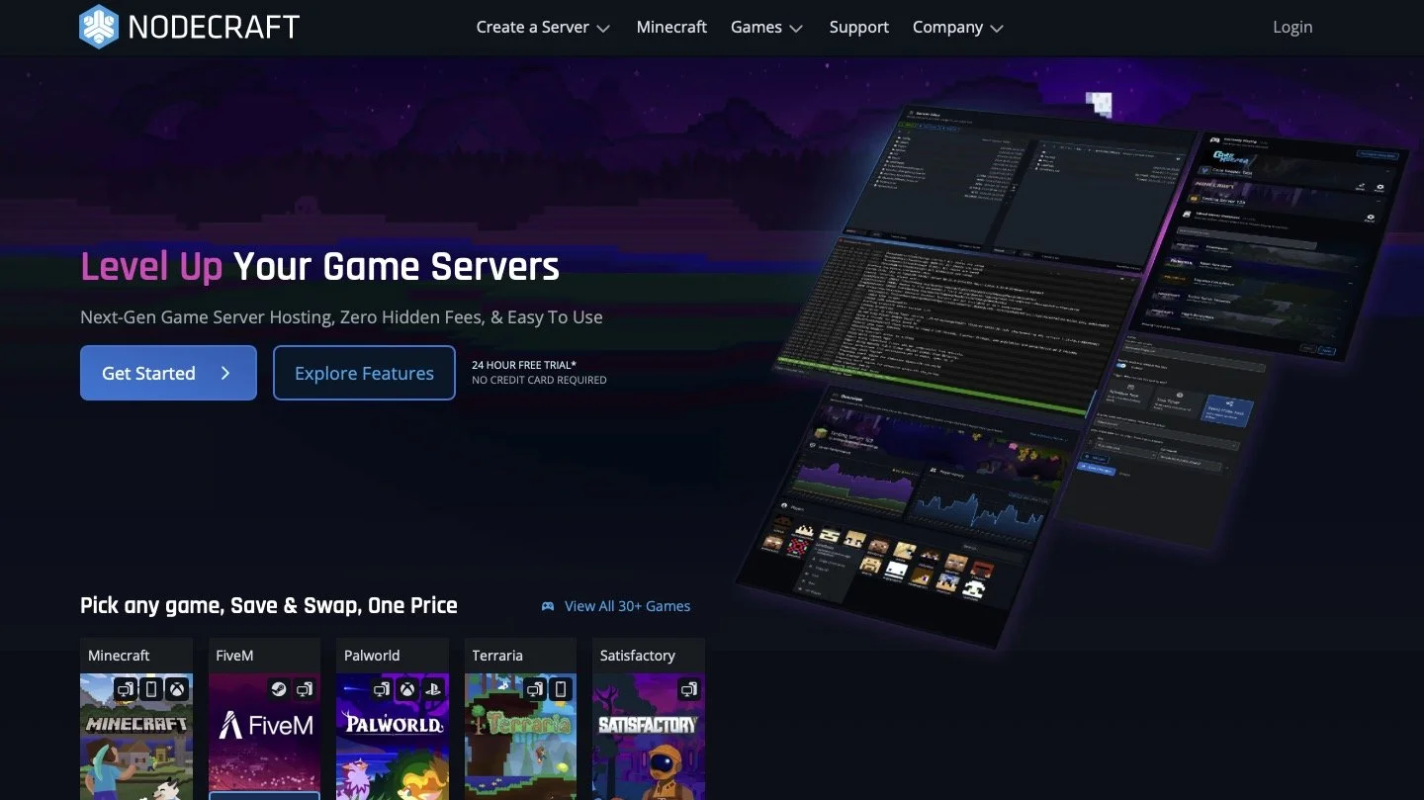Click the Steam icon on FiveM card
Image resolution: width=1424 pixels, height=800 pixels.
[x=278, y=689]
